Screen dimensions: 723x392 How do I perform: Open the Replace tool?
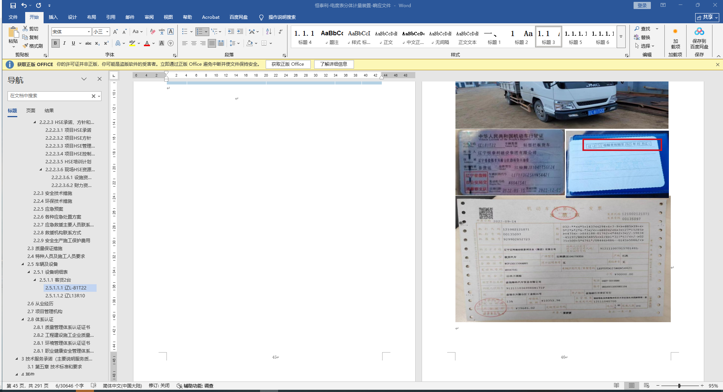tap(643, 38)
